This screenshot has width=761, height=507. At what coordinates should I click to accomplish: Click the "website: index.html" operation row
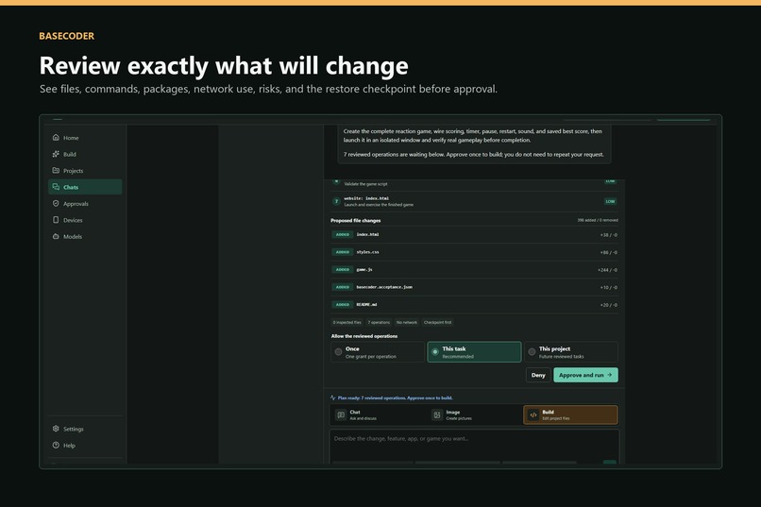point(474,201)
